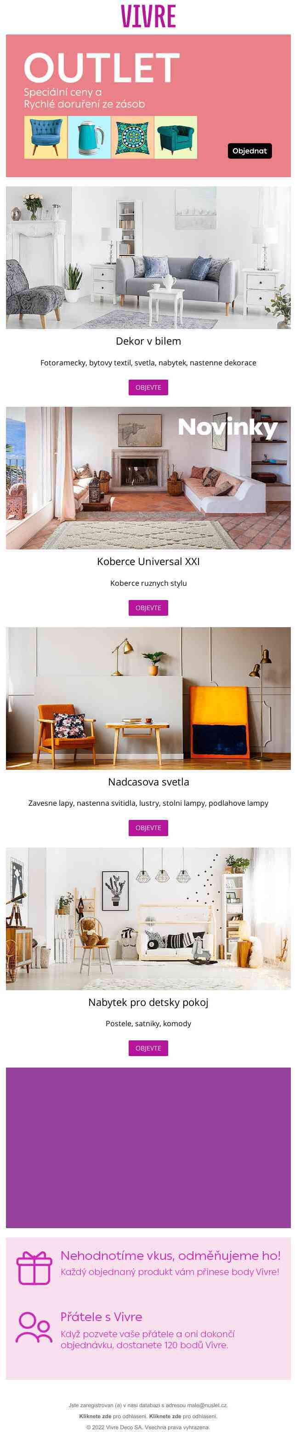Open the Novinky carpet room image
The height and width of the screenshot is (1432, 295).
coord(148,478)
